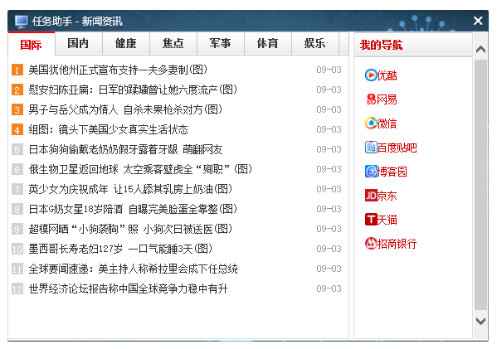Open headline 日本狗狗偷戴老奶奶假牙
Viewport: 497px width, 349px height.
(x=125, y=149)
